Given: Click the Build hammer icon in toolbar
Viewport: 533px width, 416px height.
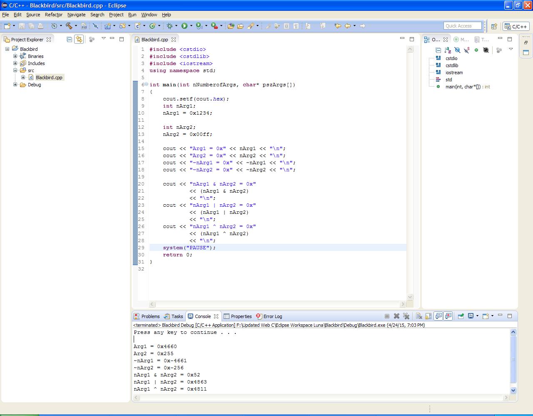Looking at the screenshot, I should pyautogui.click(x=69, y=26).
